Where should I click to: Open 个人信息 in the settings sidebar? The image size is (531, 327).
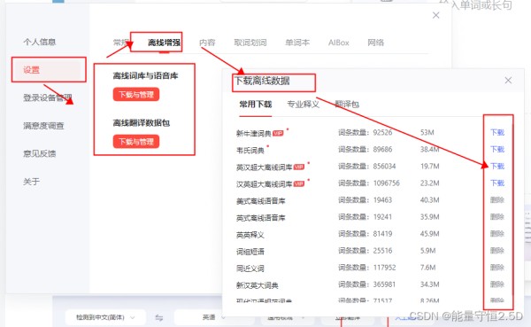[x=39, y=42]
